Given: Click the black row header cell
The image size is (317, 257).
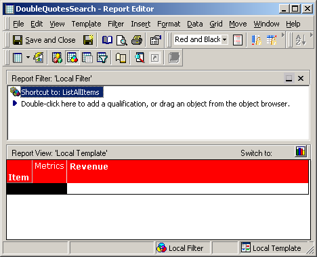Looking at the screenshot, I should tap(37, 189).
